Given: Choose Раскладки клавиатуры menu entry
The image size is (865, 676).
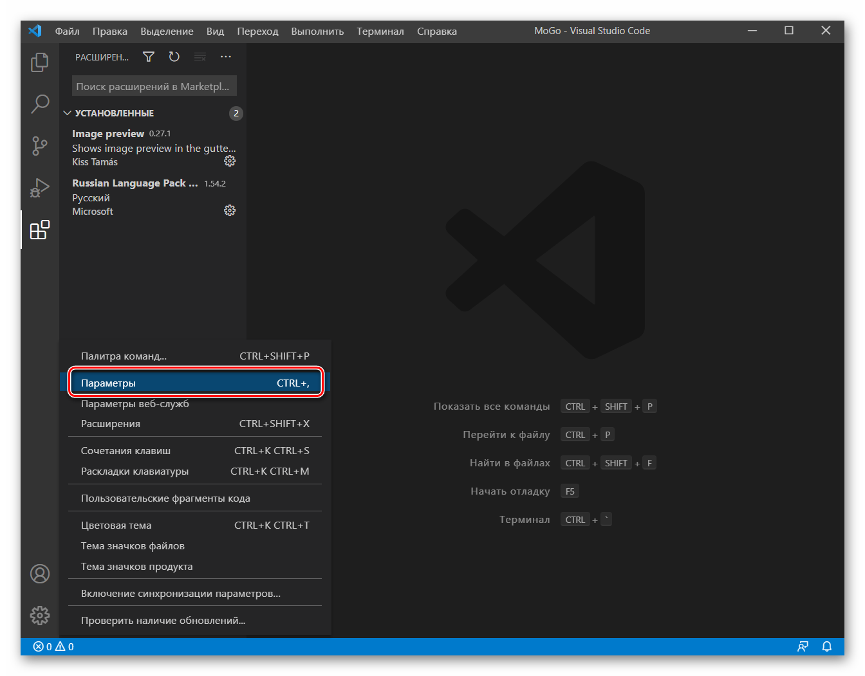Looking at the screenshot, I should click(x=195, y=471).
